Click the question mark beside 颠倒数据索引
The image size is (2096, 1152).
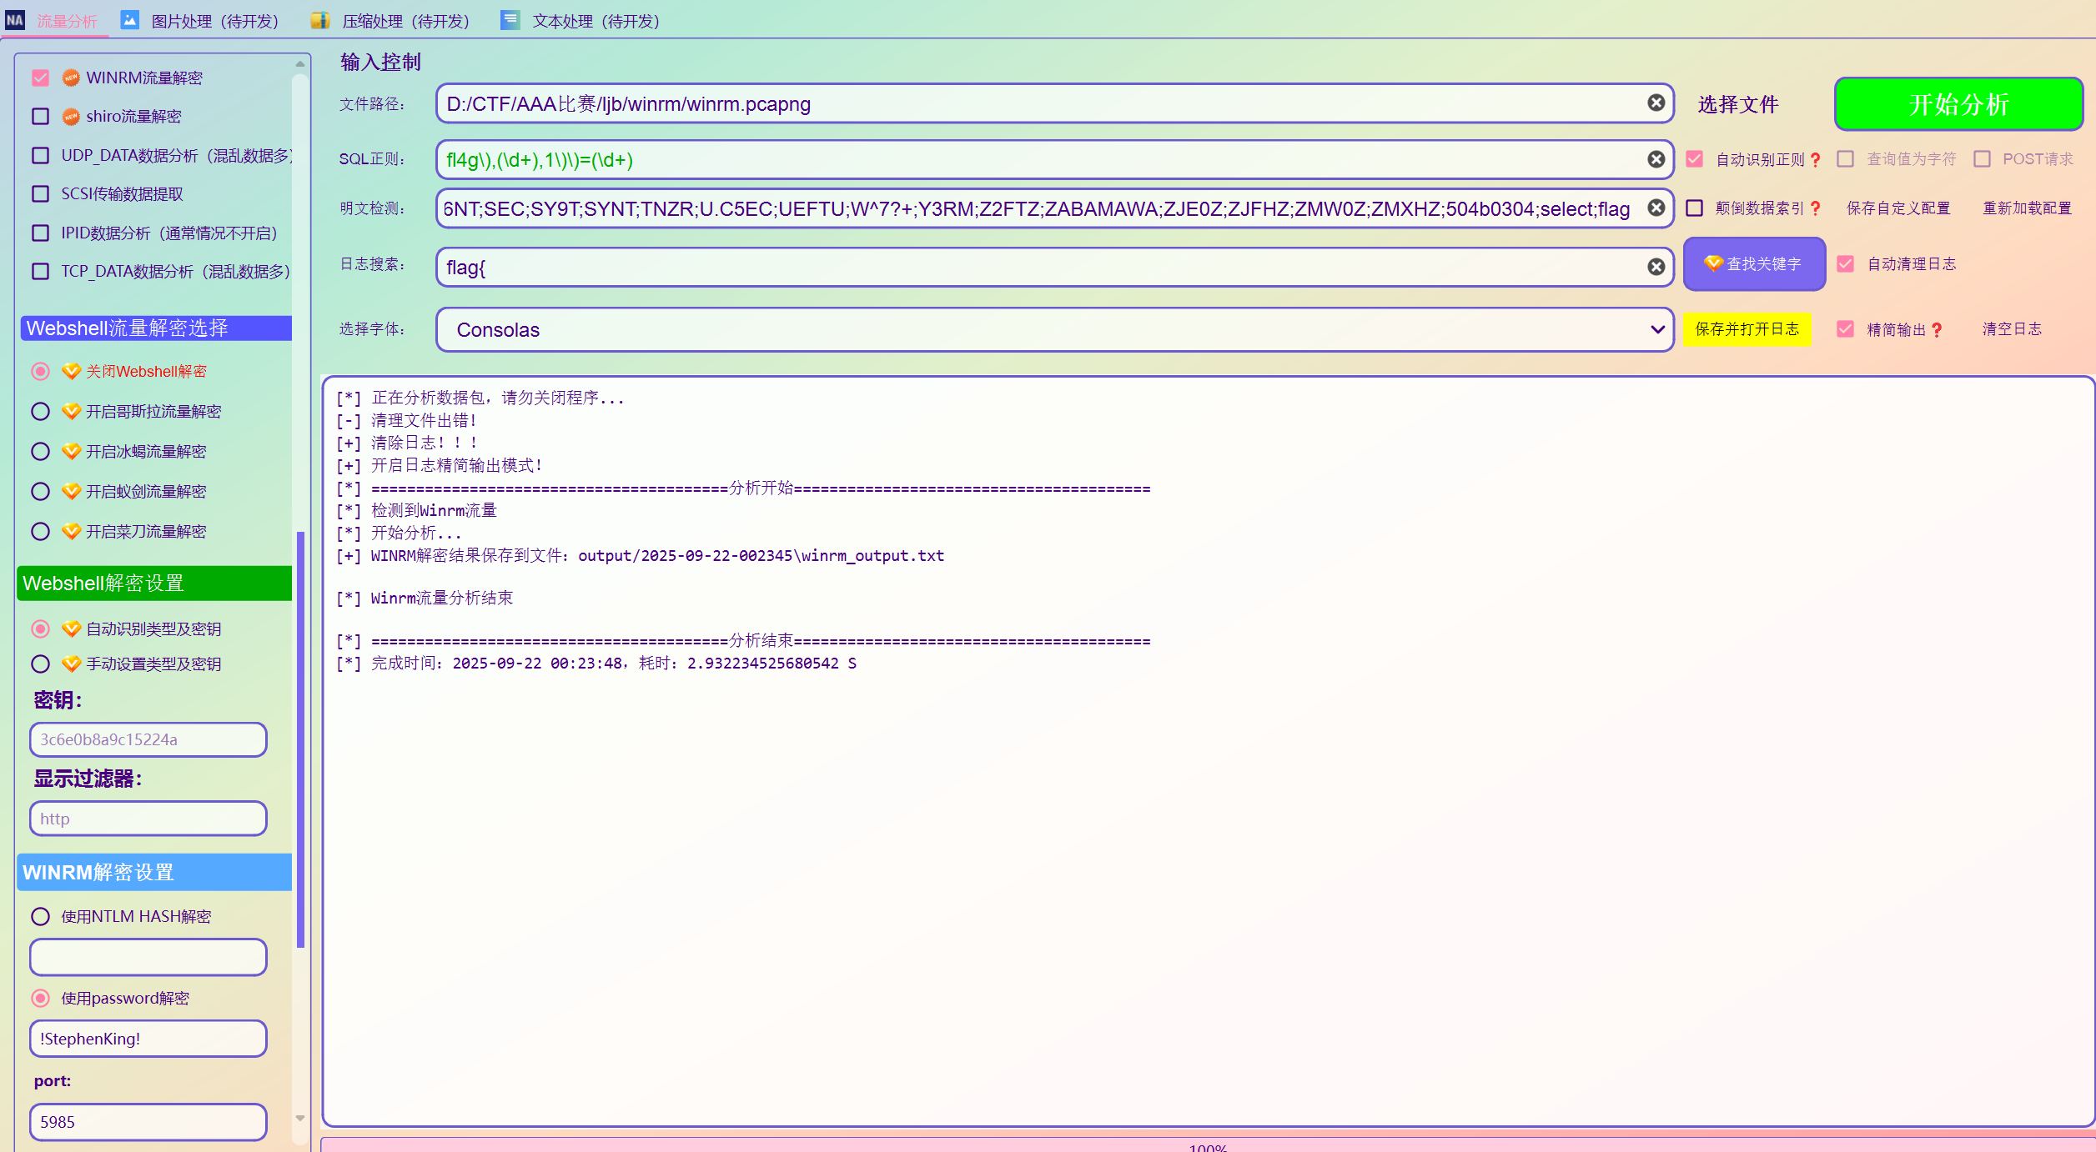tap(1816, 208)
